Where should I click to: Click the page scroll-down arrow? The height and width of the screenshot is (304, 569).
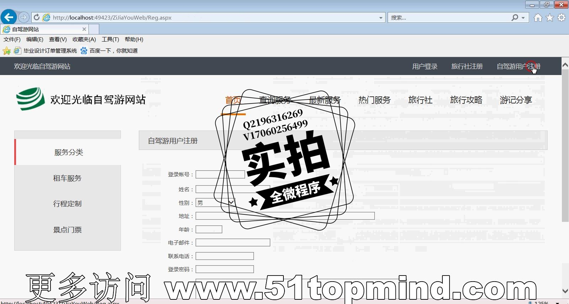pyautogui.click(x=565, y=291)
